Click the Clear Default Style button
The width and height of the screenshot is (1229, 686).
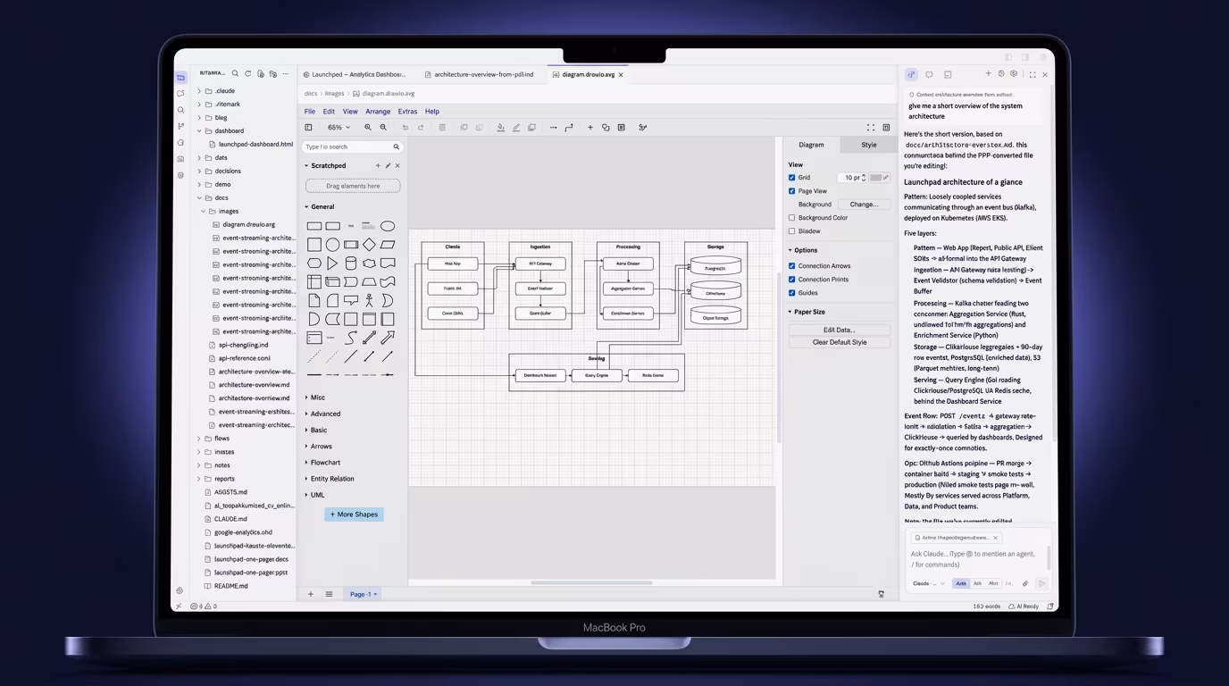(839, 342)
